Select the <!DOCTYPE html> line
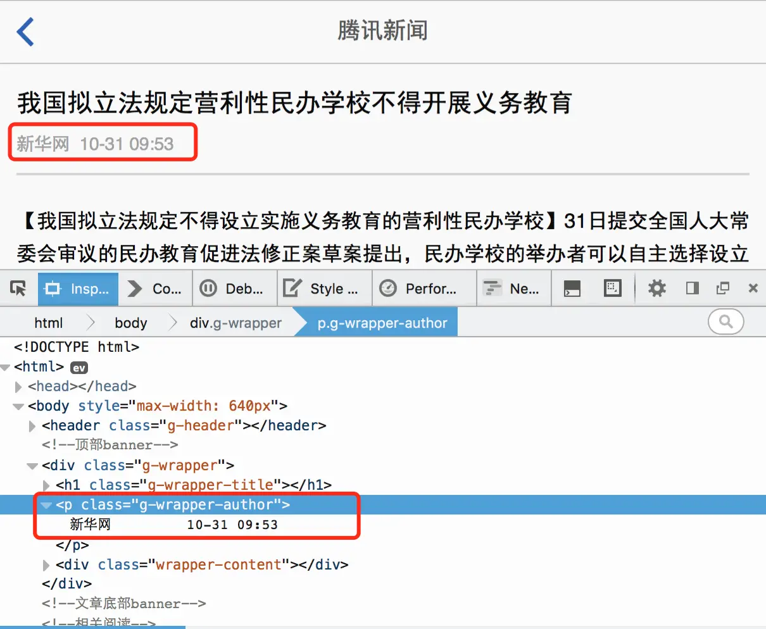 pyautogui.click(x=77, y=347)
